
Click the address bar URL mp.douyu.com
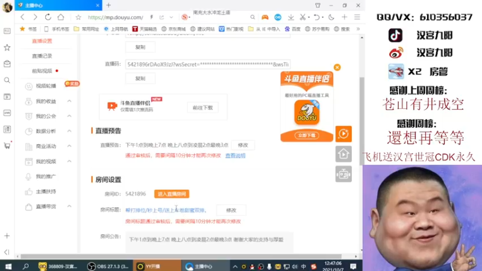tap(115, 17)
